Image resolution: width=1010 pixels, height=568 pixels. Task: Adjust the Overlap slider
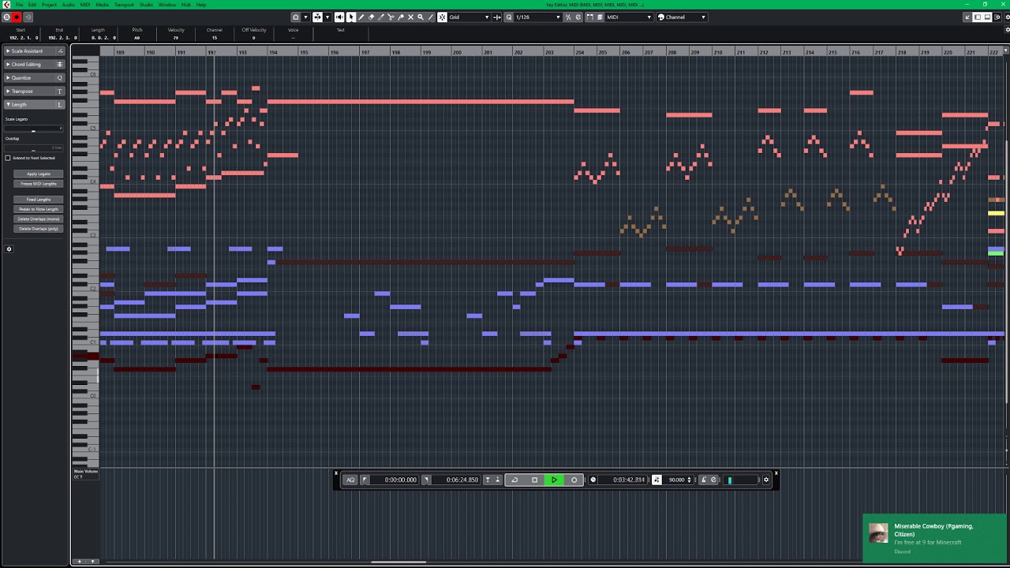coord(33,148)
